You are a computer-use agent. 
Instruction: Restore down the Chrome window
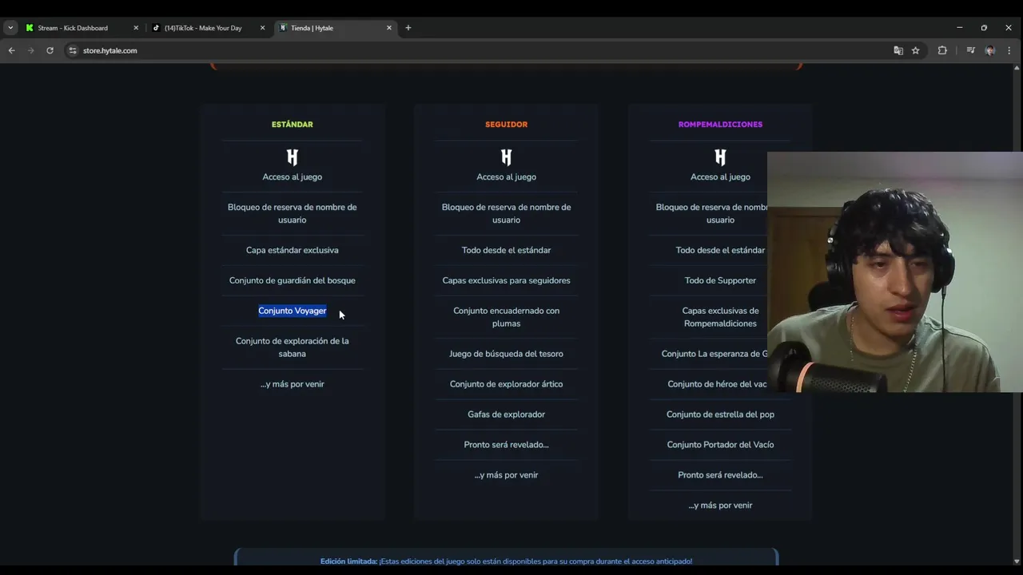pyautogui.click(x=984, y=28)
